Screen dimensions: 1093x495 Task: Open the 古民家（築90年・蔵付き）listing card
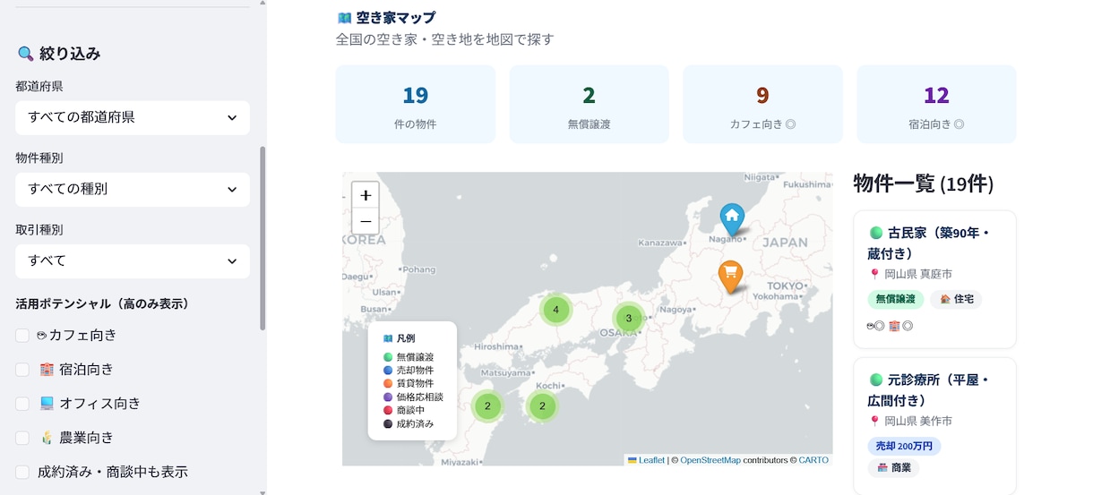[x=934, y=279]
